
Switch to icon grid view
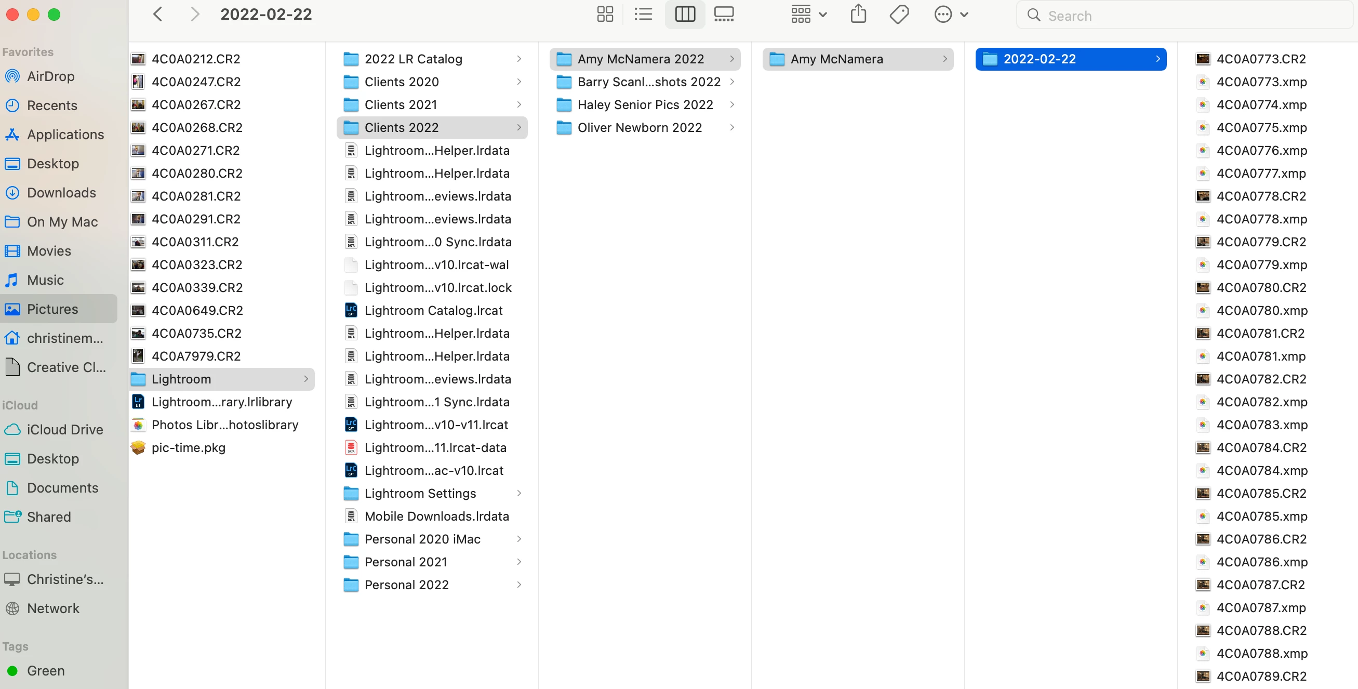tap(605, 14)
